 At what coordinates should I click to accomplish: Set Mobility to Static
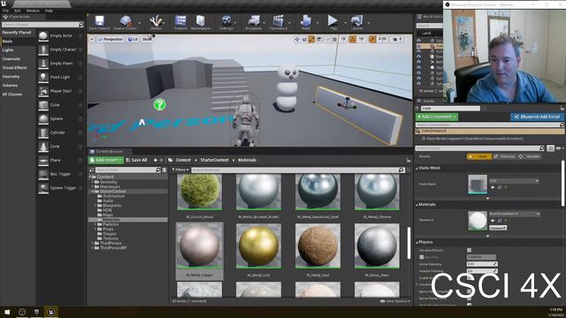click(x=479, y=156)
